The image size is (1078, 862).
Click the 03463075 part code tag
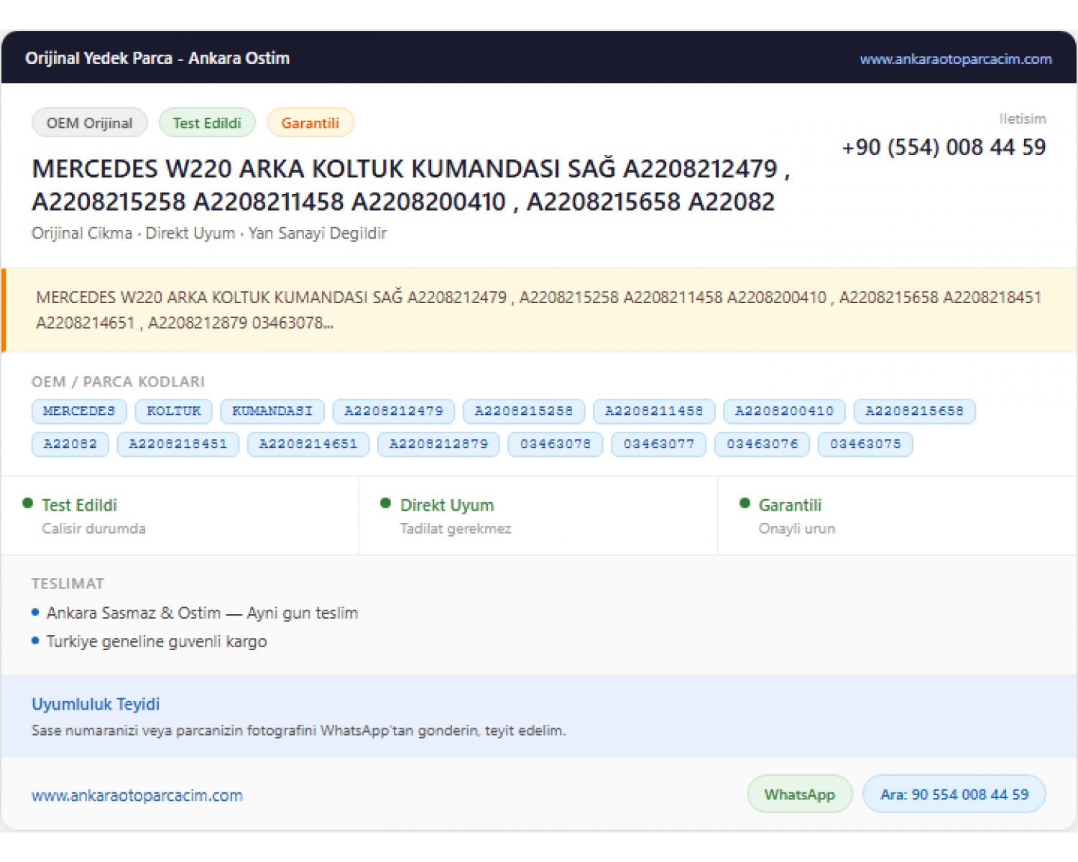click(866, 444)
